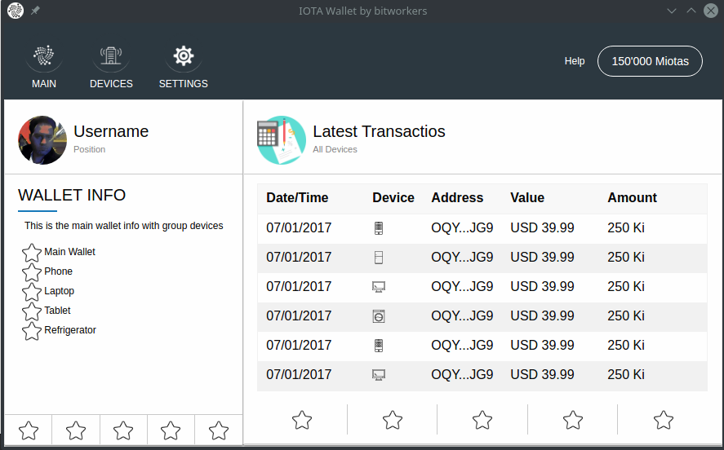Click the third star in wallet bottom bar
The width and height of the screenshot is (724, 450).
(123, 430)
